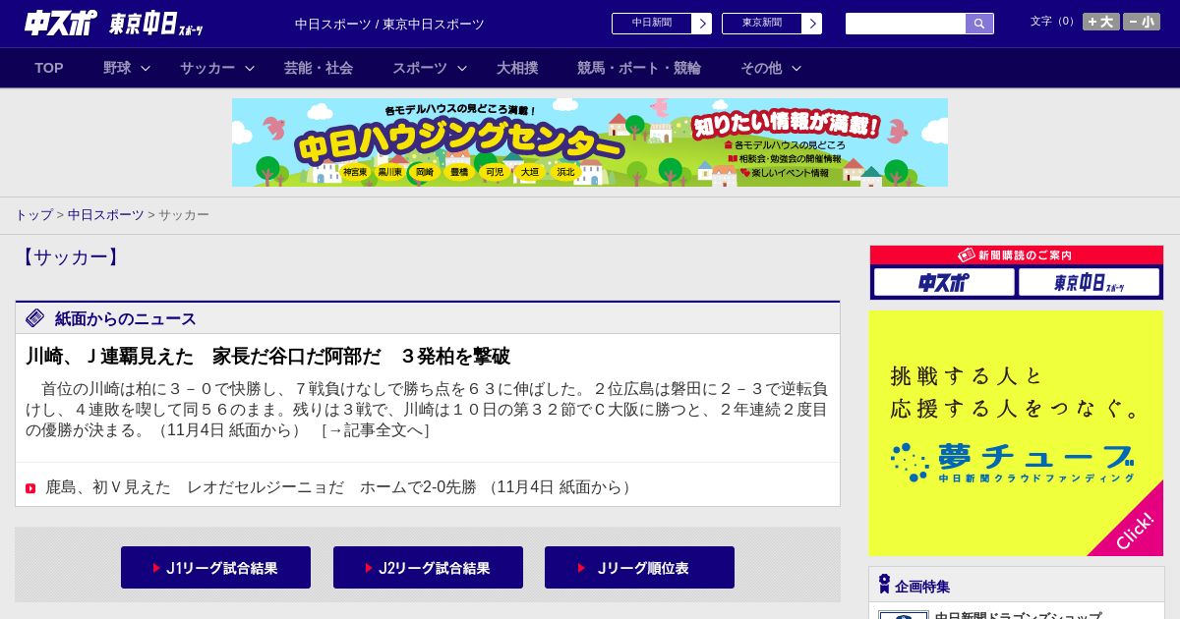The width and height of the screenshot is (1180, 619).
Task: Go to トップ breadcrumb link
Action: click(x=33, y=214)
